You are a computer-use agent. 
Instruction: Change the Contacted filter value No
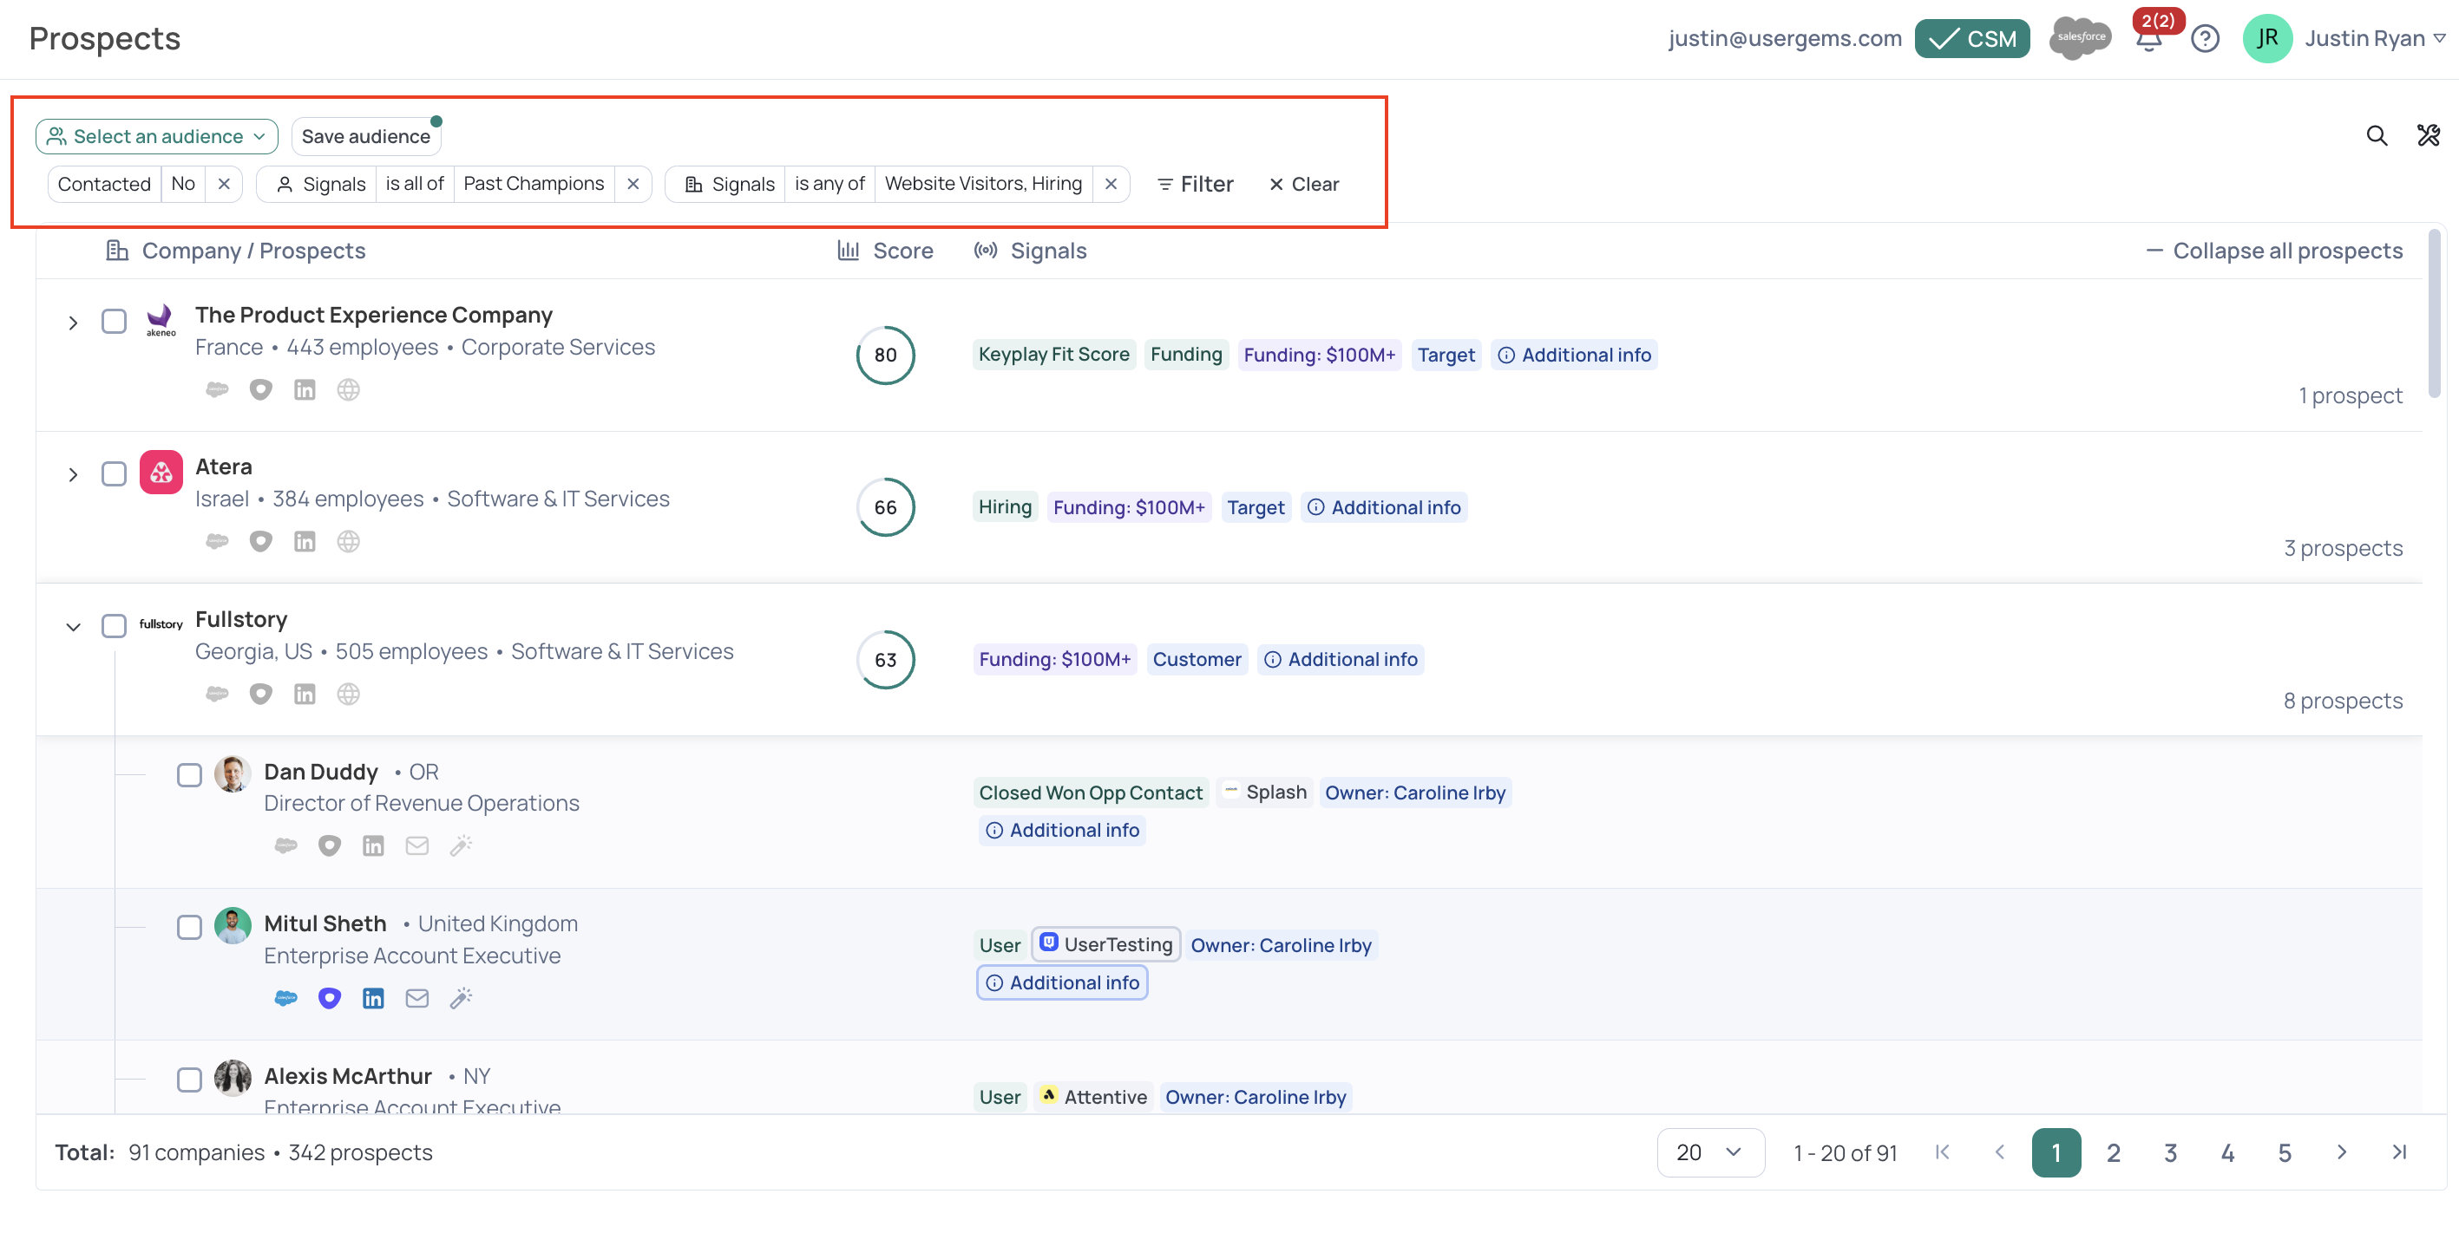click(183, 183)
